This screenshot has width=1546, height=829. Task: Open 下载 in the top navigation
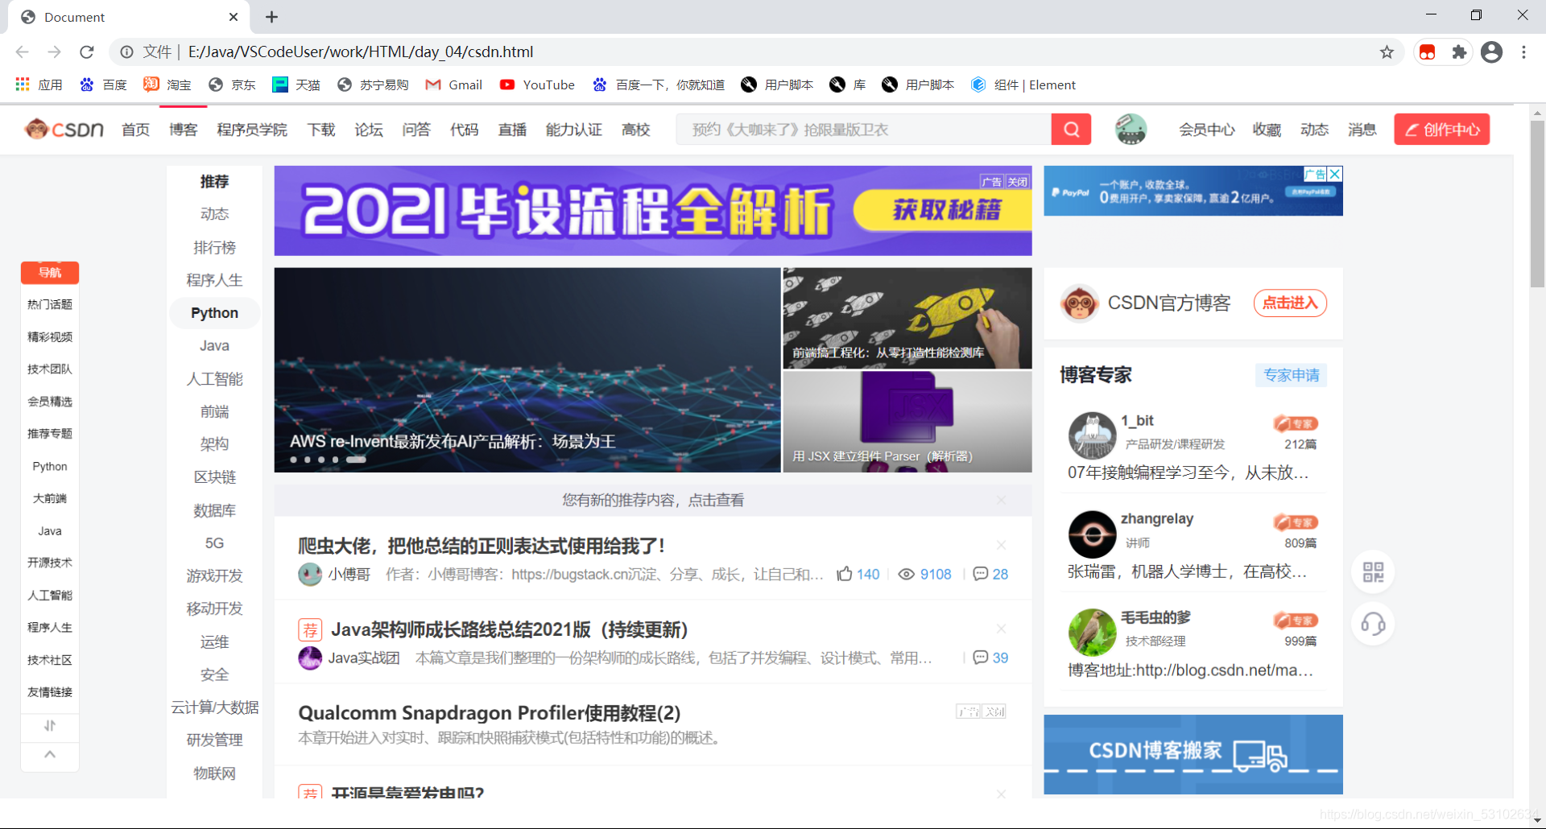(321, 130)
